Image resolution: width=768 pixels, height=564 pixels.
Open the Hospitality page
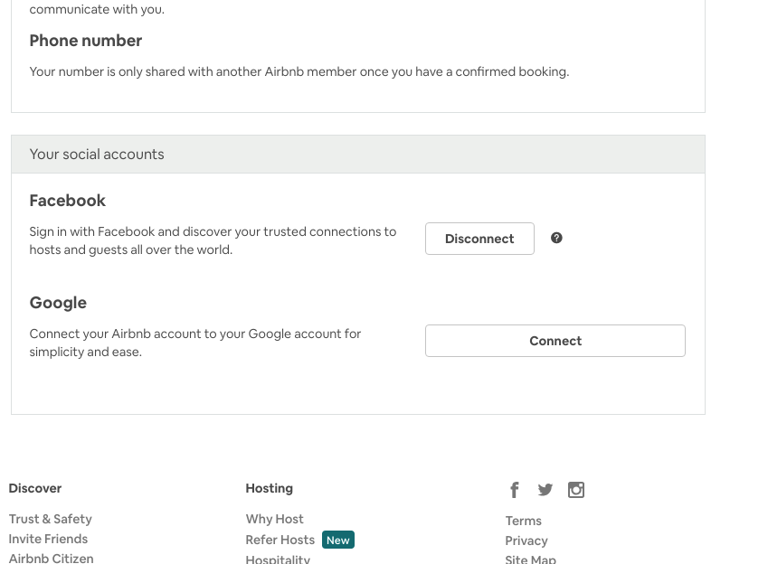click(278, 559)
